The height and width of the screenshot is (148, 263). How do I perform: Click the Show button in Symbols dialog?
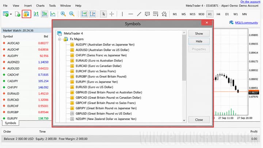tap(199, 34)
